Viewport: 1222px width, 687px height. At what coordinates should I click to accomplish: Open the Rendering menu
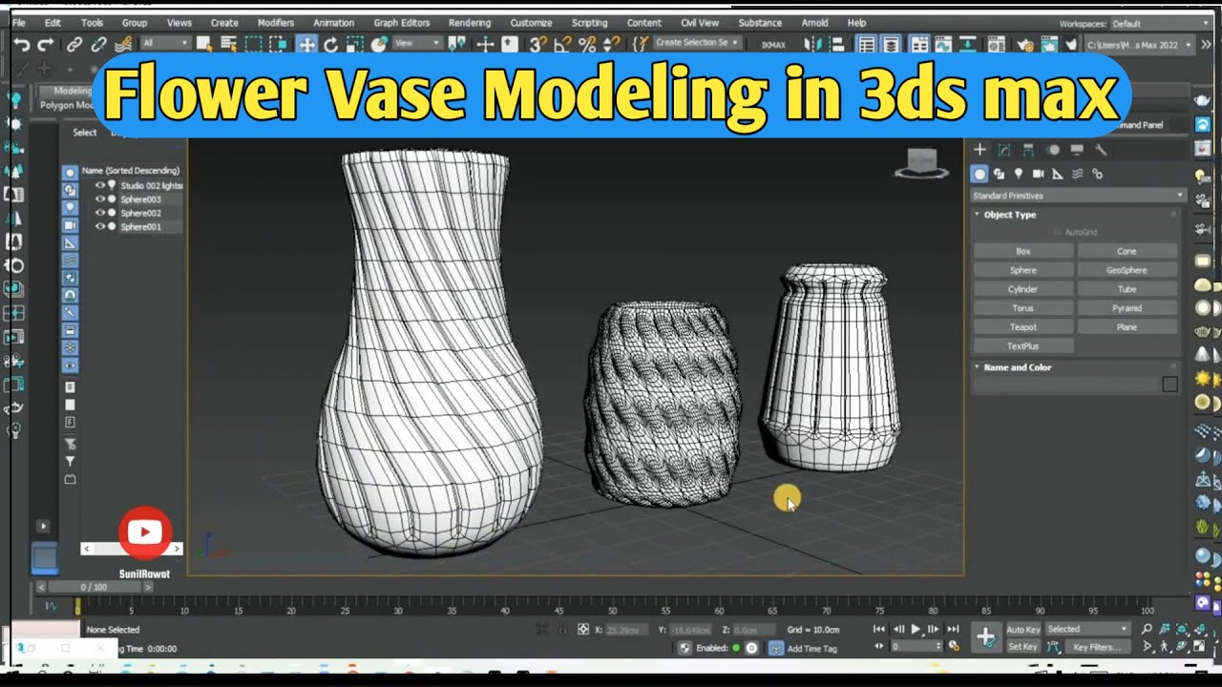469,23
